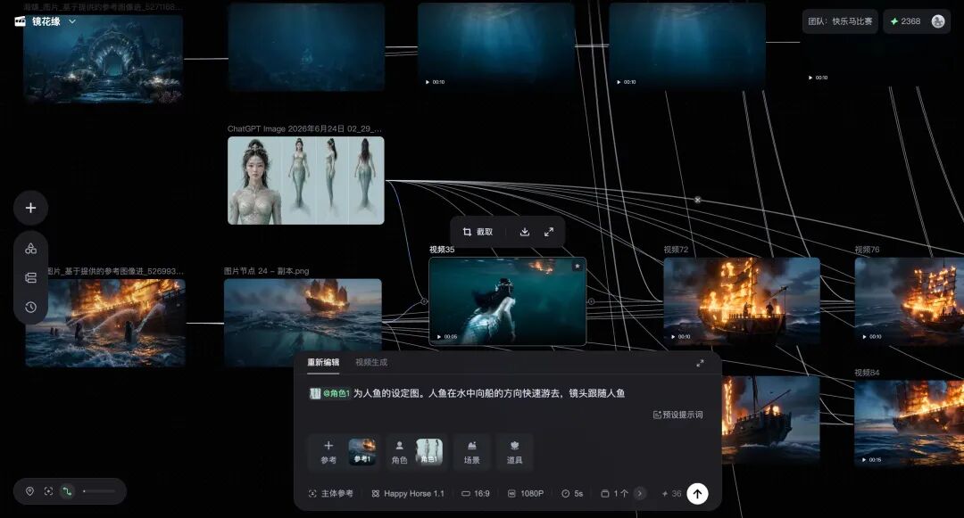Click the input port left of 视频35
This screenshot has width=964, height=518.
[424, 301]
